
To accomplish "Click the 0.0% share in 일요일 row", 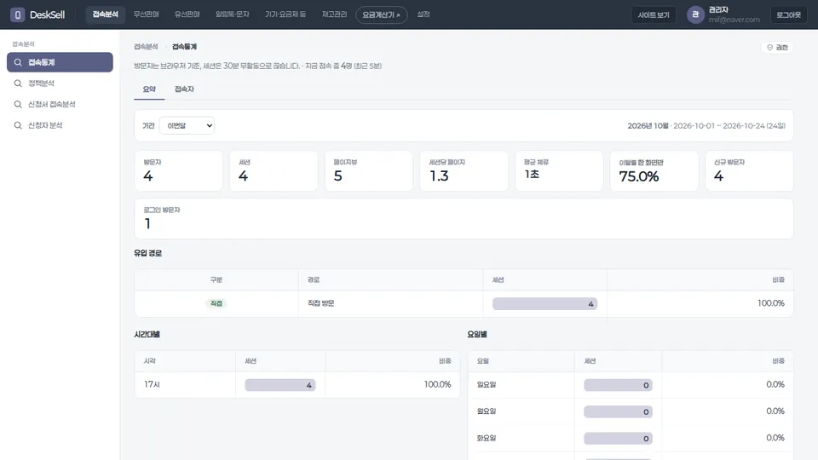I will pyautogui.click(x=775, y=385).
